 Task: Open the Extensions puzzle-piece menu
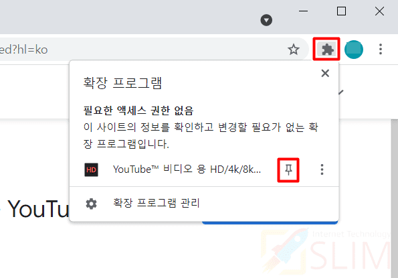[326, 49]
